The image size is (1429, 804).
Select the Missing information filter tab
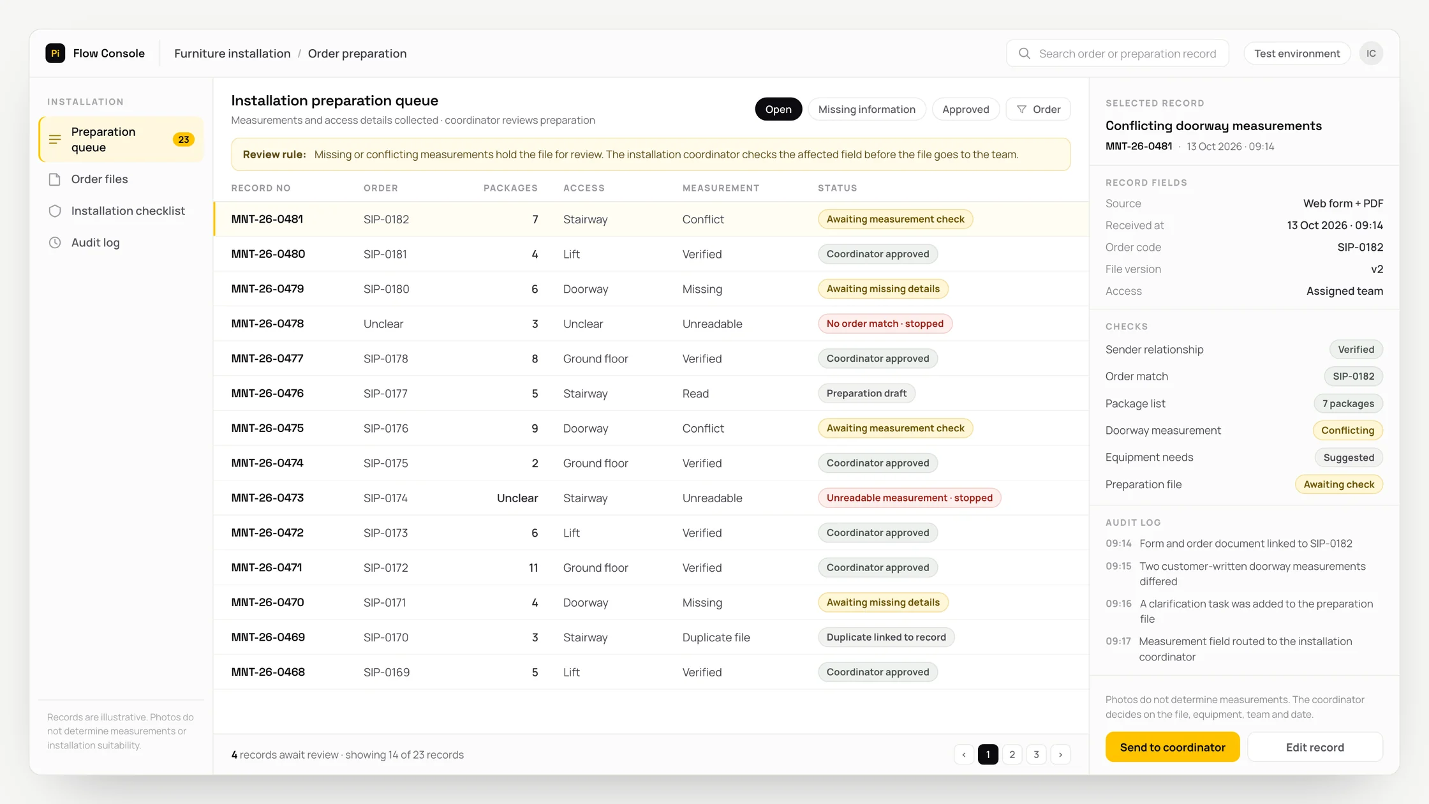click(x=866, y=109)
